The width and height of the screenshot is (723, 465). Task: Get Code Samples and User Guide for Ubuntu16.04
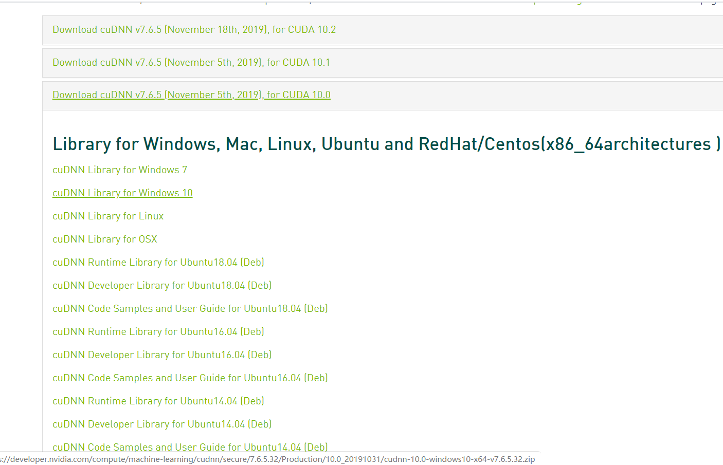coord(190,378)
